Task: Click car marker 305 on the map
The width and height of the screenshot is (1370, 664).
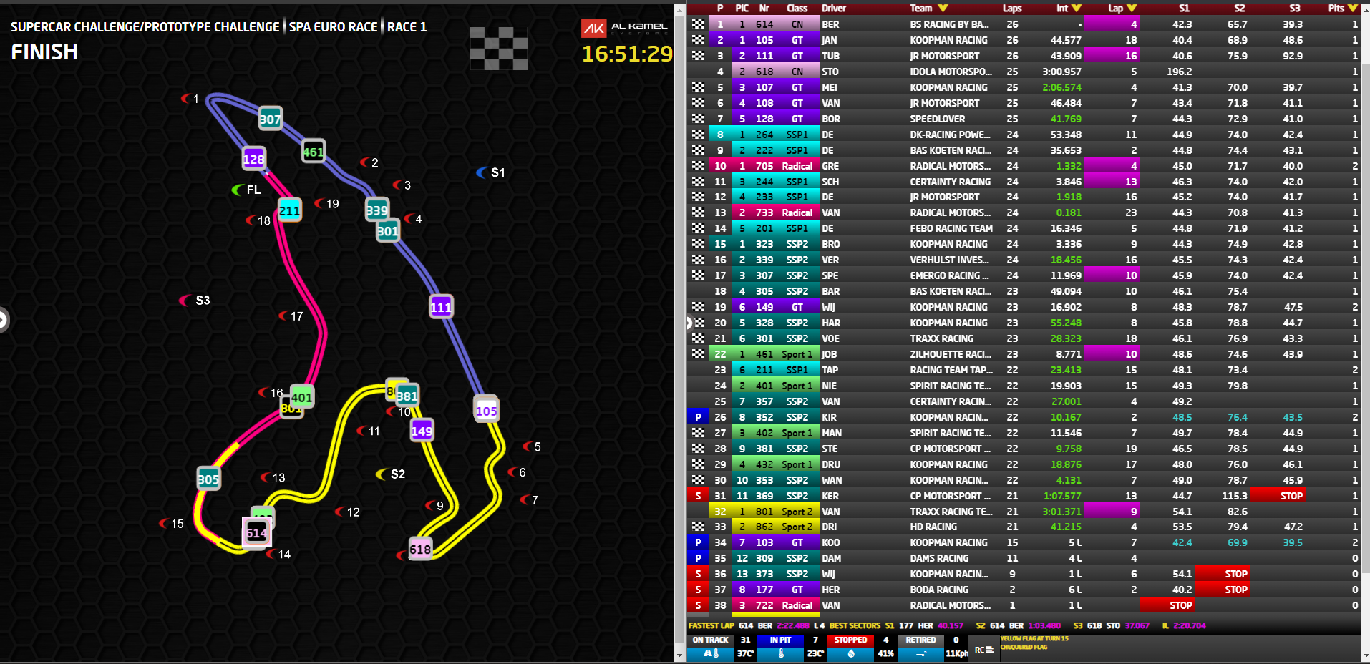Action: tap(208, 479)
